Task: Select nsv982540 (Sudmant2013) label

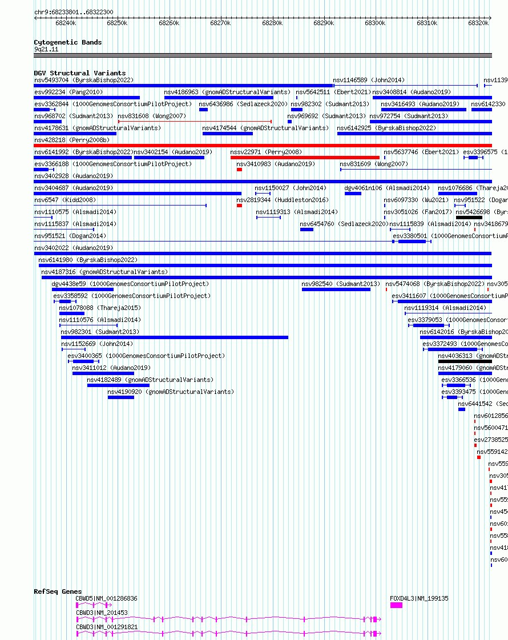Action: click(x=341, y=284)
